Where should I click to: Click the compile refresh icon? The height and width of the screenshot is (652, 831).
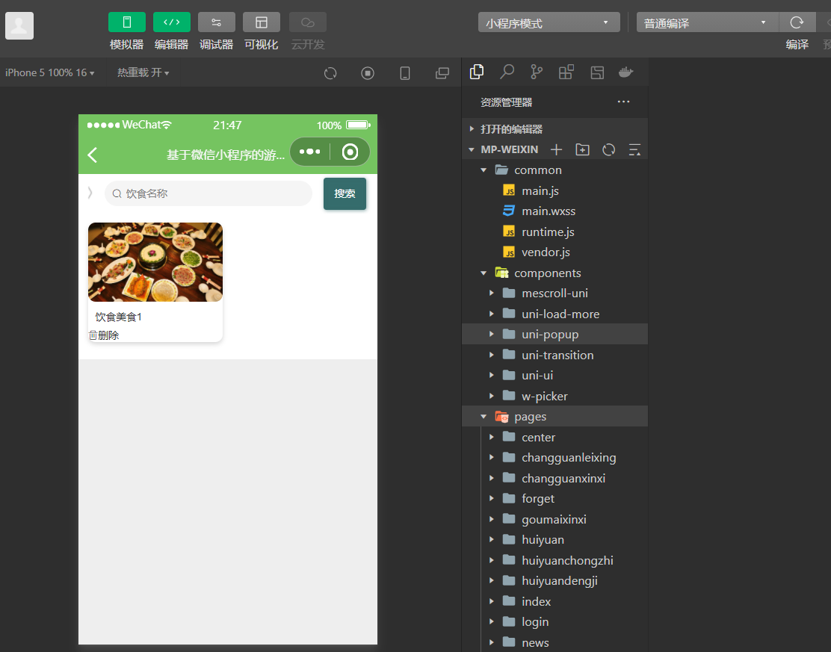pos(797,22)
